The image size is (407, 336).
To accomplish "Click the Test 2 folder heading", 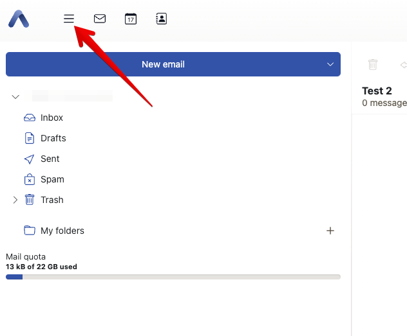I will 377,91.
